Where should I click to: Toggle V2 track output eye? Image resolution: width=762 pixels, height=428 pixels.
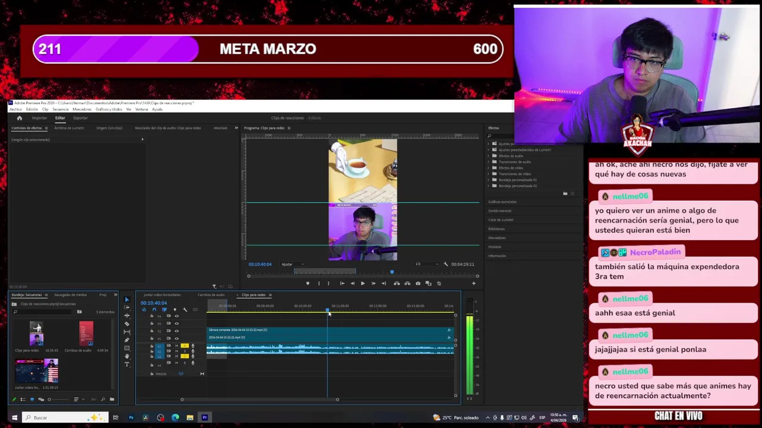(x=176, y=331)
